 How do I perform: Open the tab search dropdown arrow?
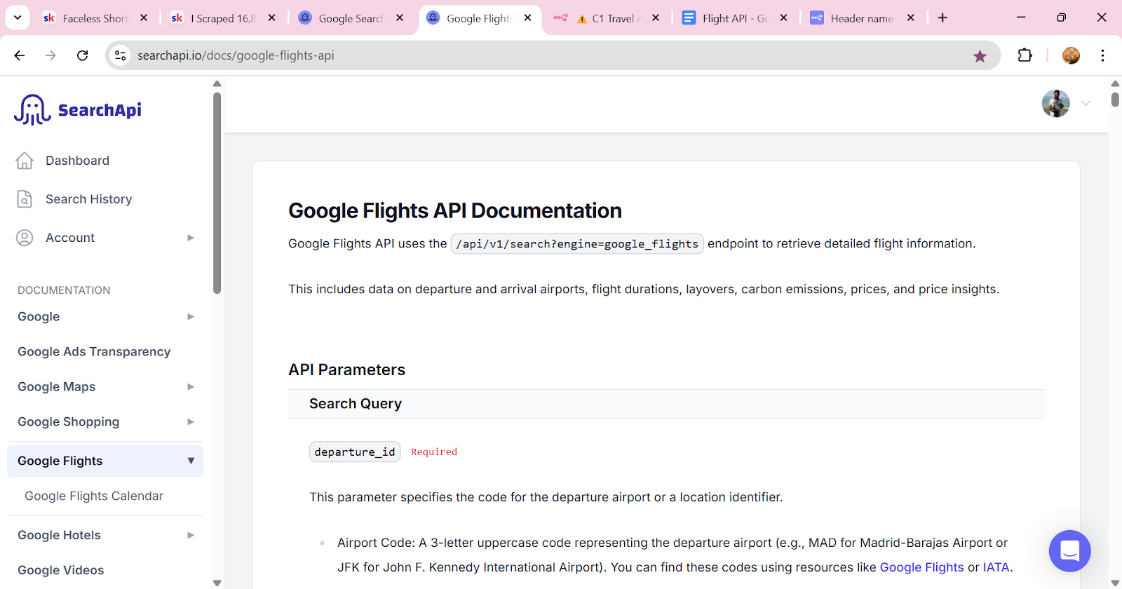click(x=18, y=18)
